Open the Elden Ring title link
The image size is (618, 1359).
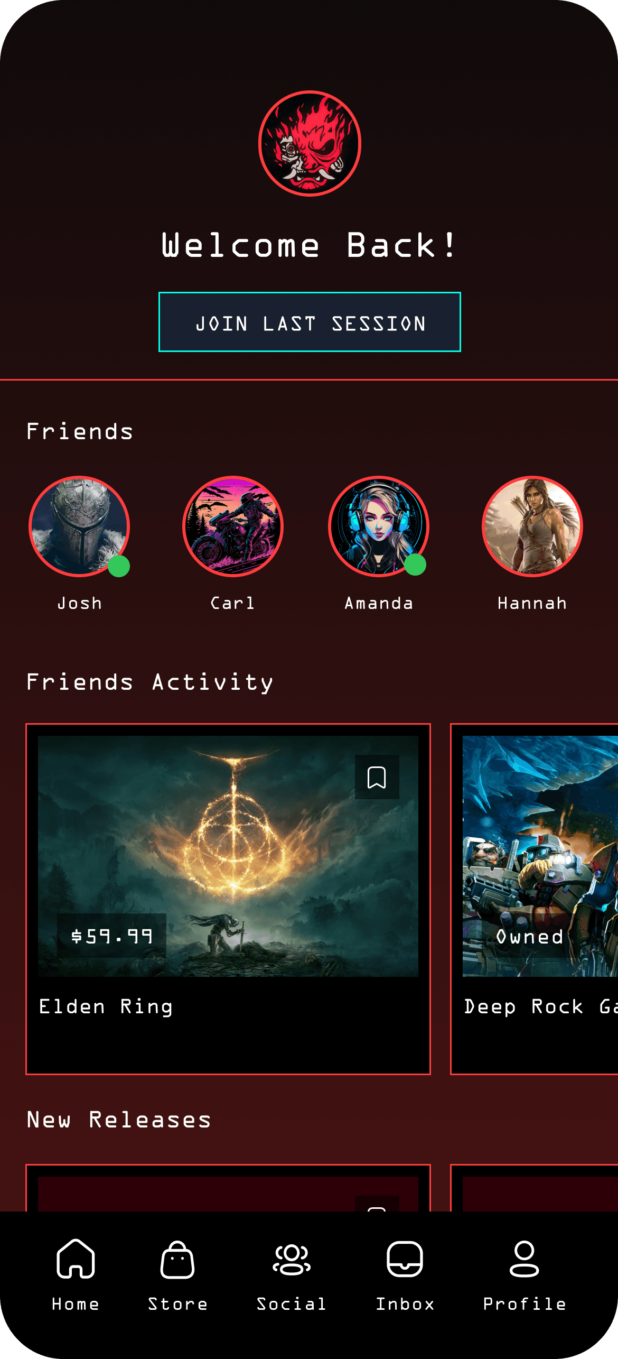(106, 1006)
